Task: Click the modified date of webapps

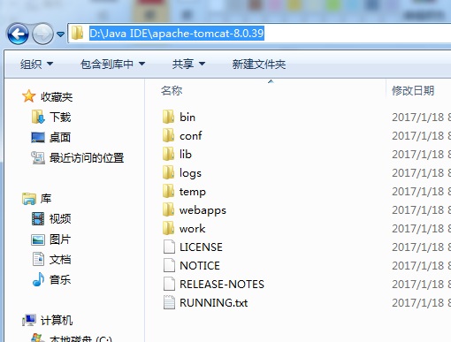Action: (x=421, y=210)
